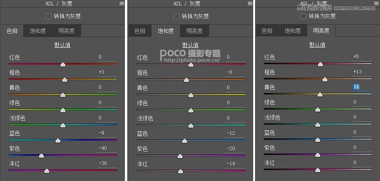Viewport: 380px width, 181px height.
Task: Select active 明亮度 tab in the Luminance panel
Action: tap(321, 31)
